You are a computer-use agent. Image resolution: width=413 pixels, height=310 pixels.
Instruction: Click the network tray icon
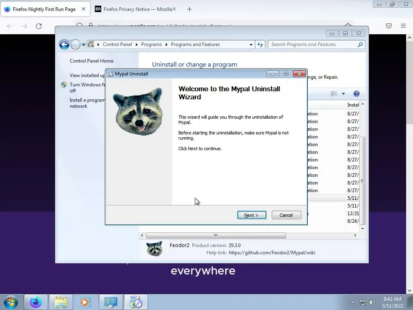click(x=363, y=302)
